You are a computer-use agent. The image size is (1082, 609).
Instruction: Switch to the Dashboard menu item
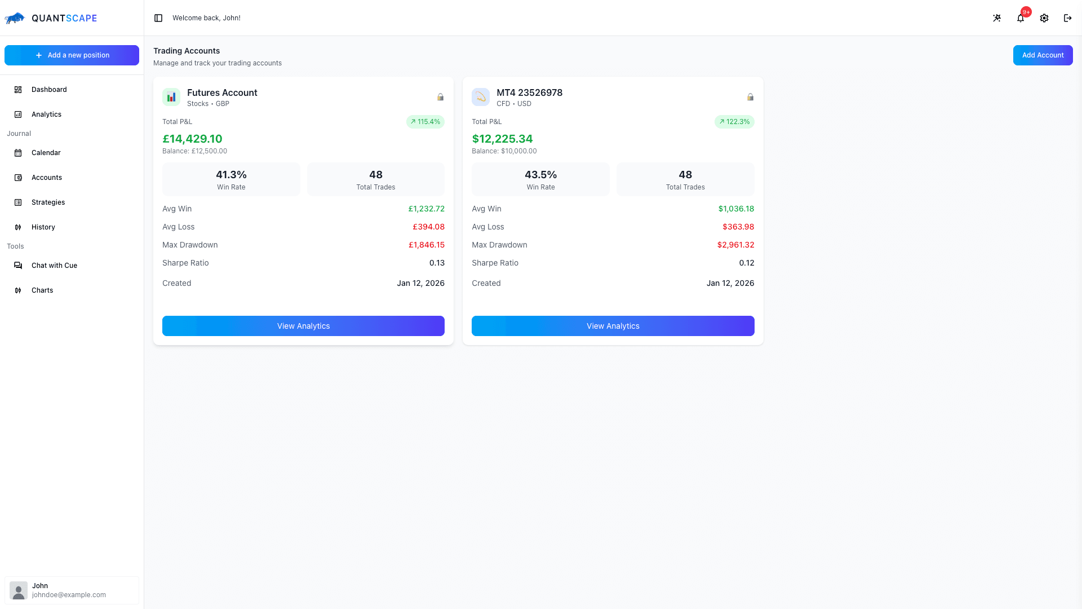coord(49,90)
